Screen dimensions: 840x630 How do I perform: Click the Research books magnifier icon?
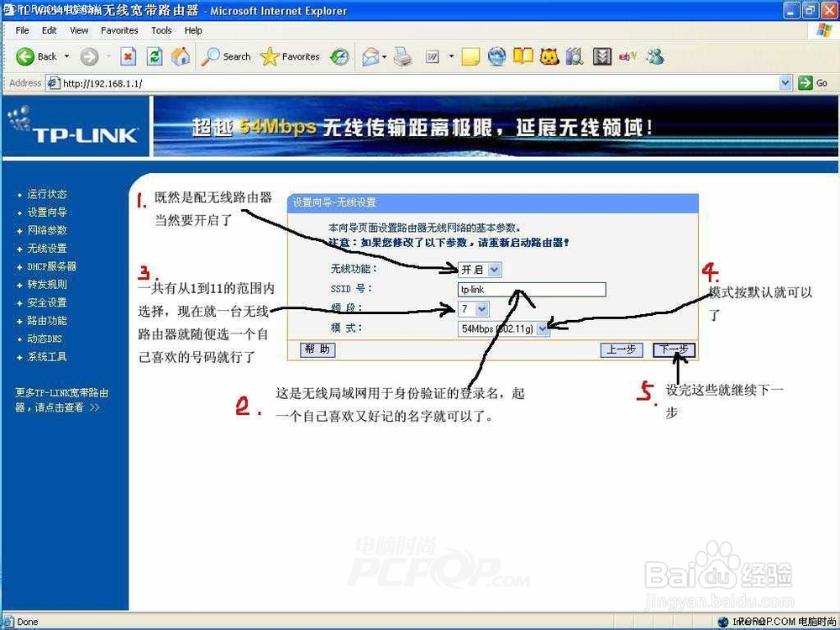tap(575, 56)
